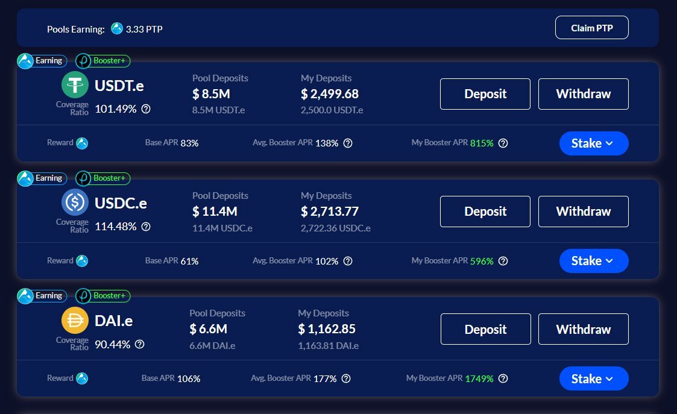Open USDC.e coverage ratio help icon
The width and height of the screenshot is (677, 414).
pyautogui.click(x=146, y=227)
